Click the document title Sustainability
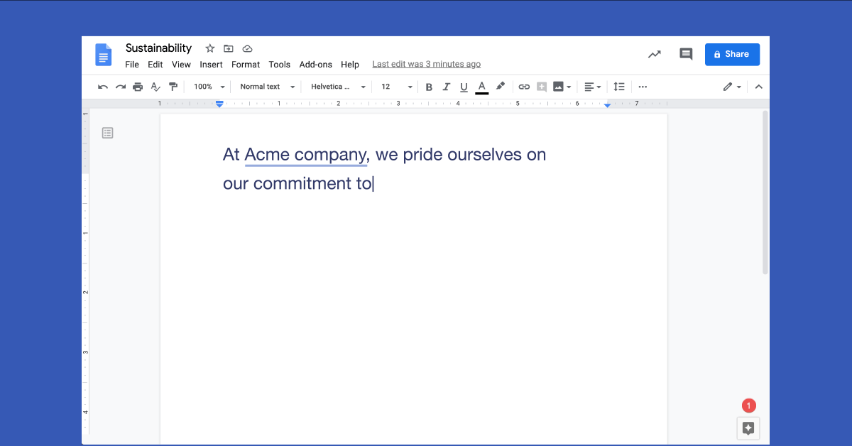The image size is (852, 446). (x=158, y=48)
